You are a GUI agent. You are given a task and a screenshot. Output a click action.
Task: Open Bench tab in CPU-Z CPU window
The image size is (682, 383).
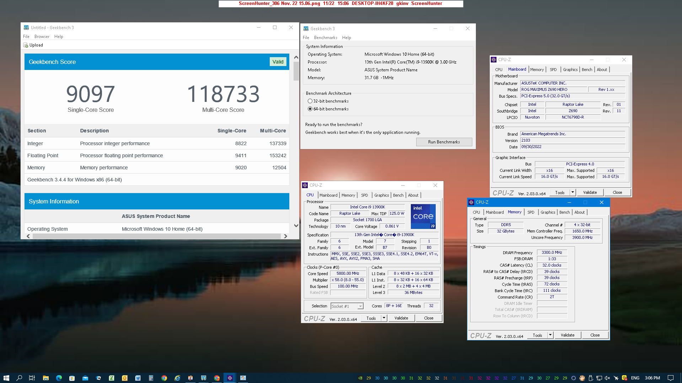pos(398,195)
